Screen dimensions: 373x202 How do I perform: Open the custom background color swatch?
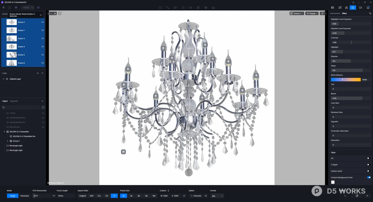(x=333, y=182)
